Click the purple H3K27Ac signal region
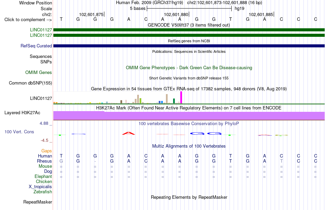The width and height of the screenshot is (325, 210). (x=189, y=116)
